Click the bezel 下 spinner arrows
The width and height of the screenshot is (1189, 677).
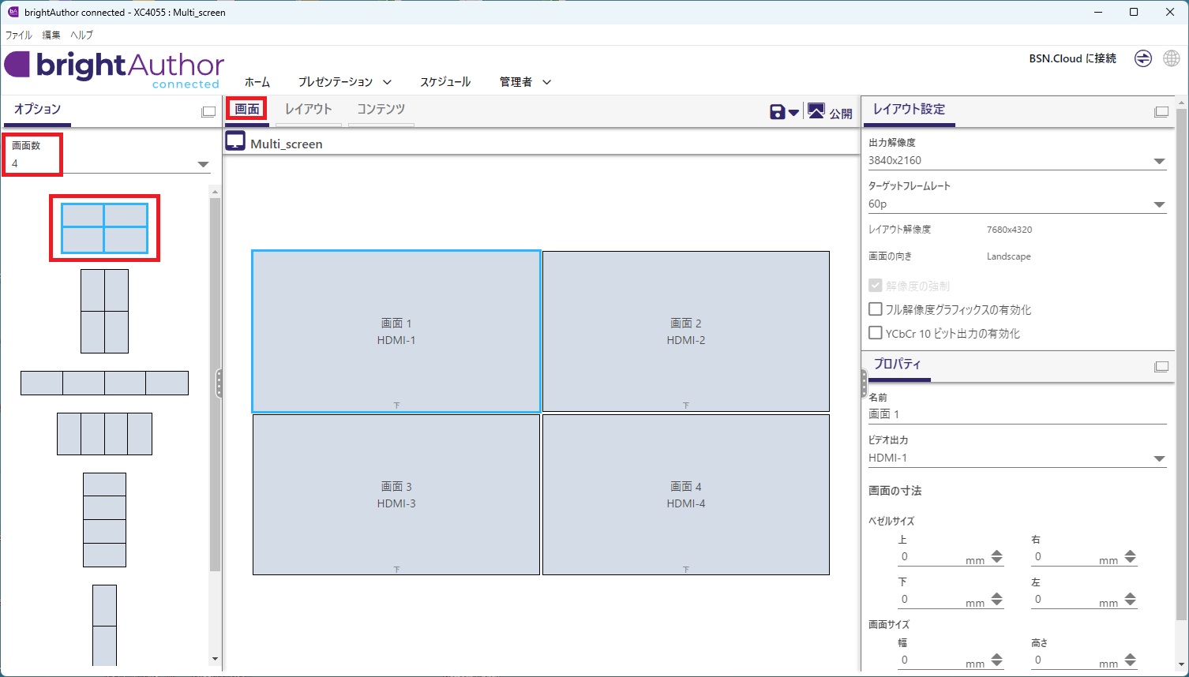(x=997, y=600)
